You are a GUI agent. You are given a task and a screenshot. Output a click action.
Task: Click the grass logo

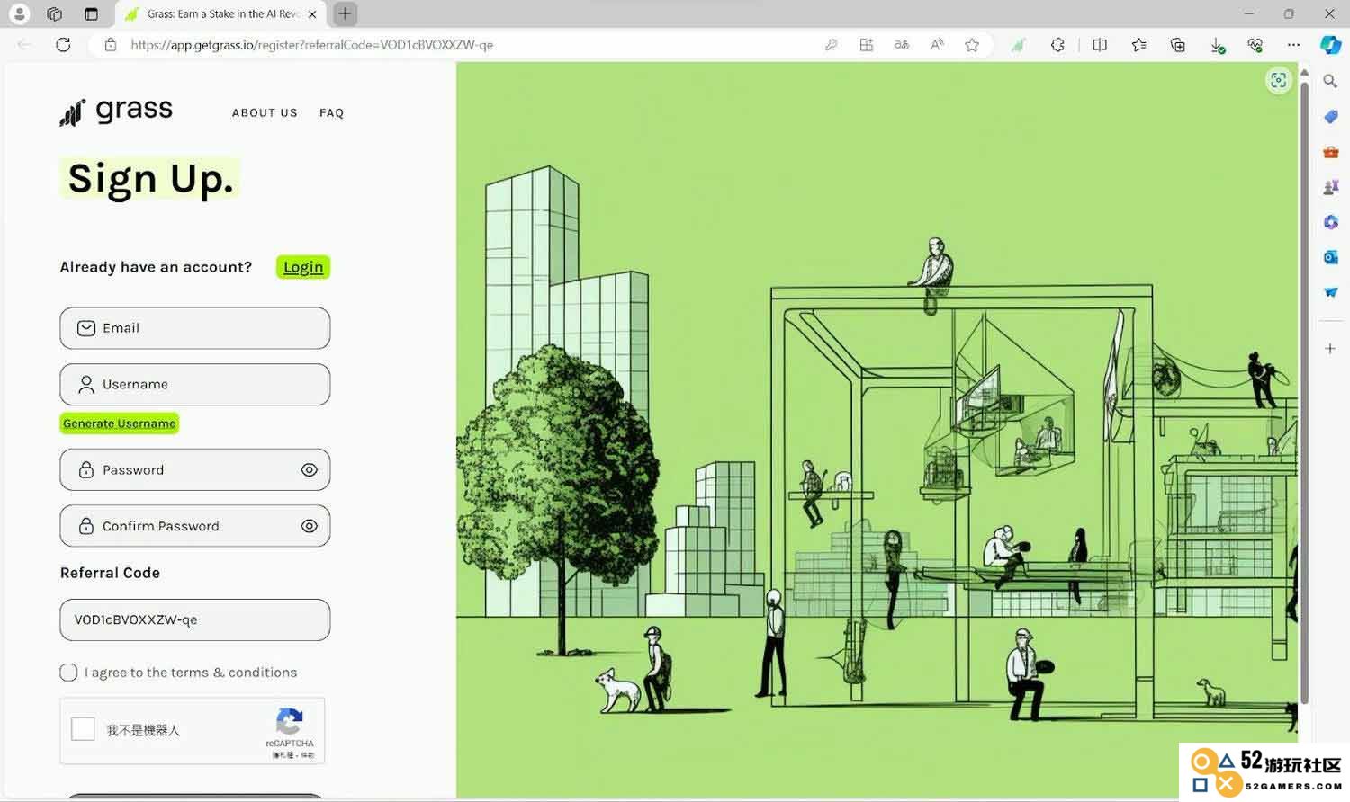coord(116,111)
